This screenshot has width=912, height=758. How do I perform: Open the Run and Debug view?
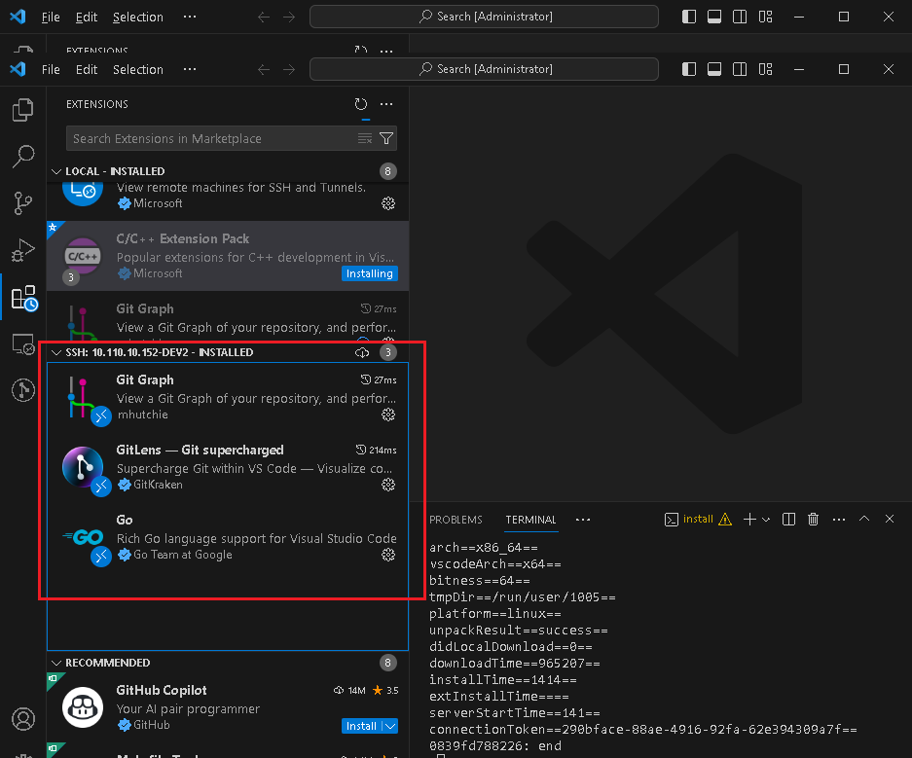(x=23, y=251)
